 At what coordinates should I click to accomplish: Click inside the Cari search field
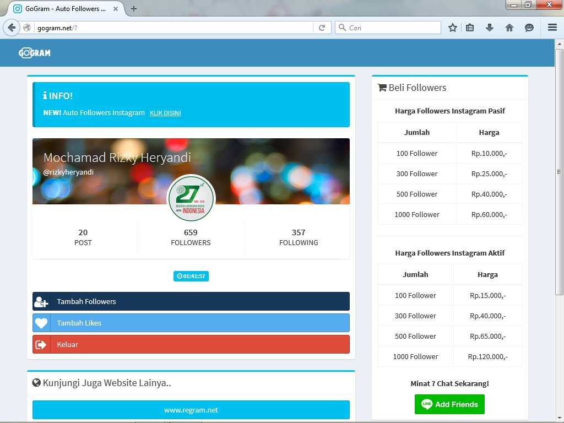386,27
